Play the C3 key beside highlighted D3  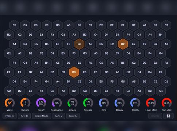(63, 72)
